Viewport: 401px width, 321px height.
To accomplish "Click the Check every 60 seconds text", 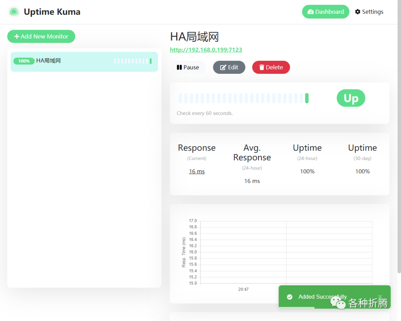I will pos(205,113).
